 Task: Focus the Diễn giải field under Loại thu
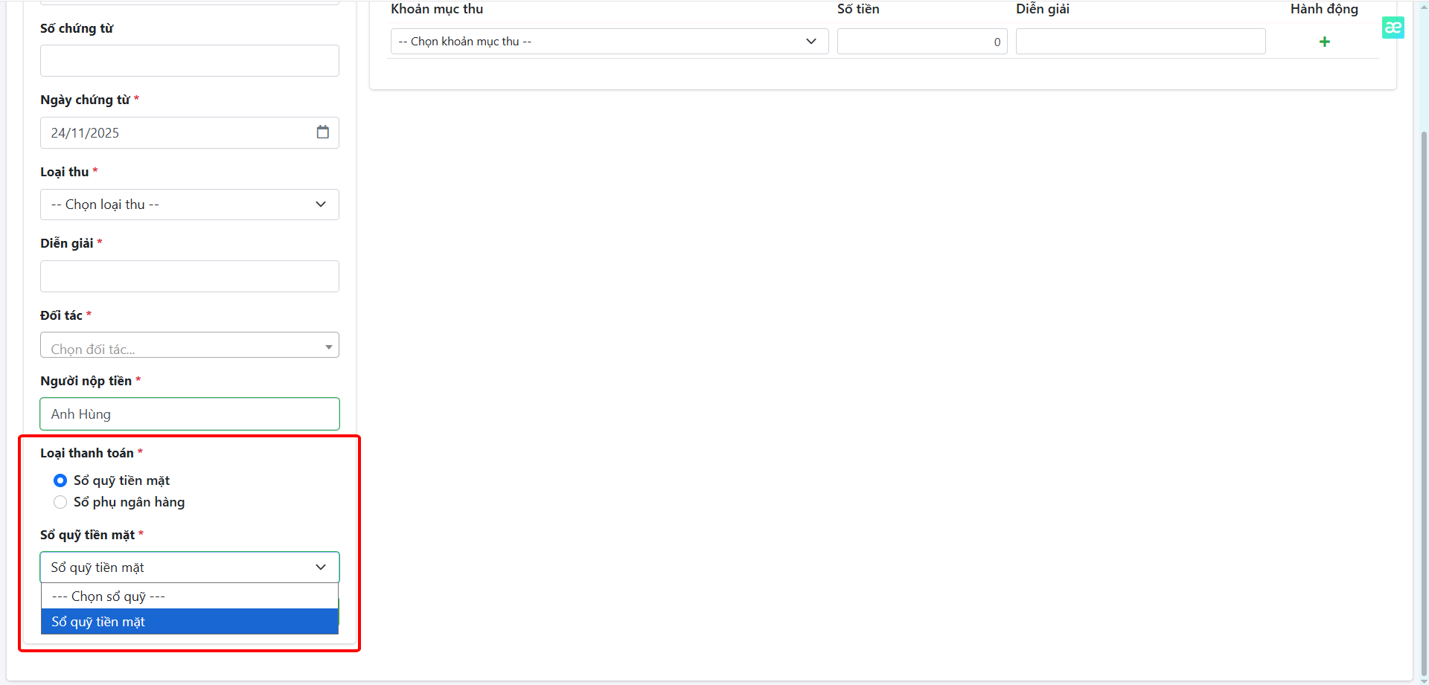[189, 277]
